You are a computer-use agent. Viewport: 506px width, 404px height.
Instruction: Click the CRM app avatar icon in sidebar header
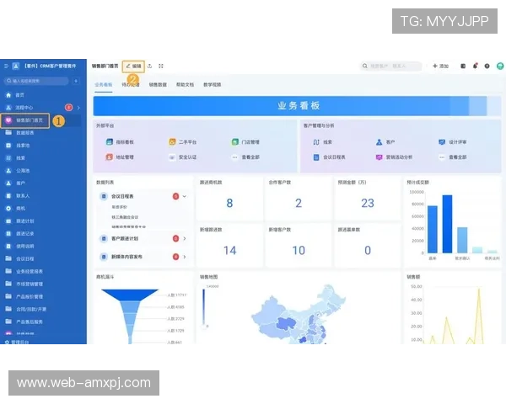15,66
